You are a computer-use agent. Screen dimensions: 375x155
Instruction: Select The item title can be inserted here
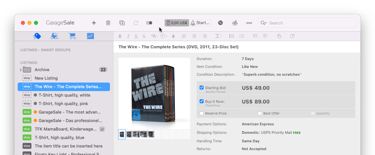pyautogui.click(x=64, y=146)
